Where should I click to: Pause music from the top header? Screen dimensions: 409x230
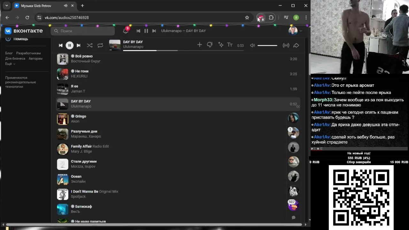pos(146,31)
